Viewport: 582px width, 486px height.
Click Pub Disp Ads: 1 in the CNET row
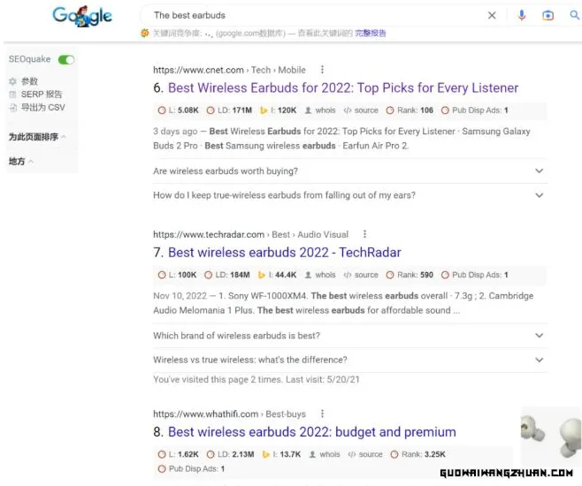click(475, 110)
